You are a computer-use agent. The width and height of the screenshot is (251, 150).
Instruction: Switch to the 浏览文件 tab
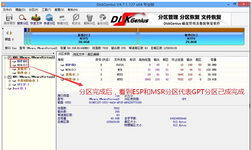pos(79,54)
